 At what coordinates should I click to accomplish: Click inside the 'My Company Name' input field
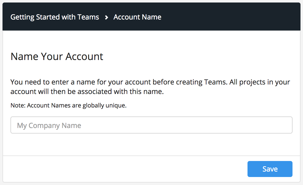[151, 125]
